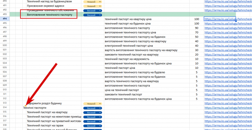The width and height of the screenshot is (252, 130).
Task: Open link for замовити технічний паспорт row 511
Action: (228, 94)
